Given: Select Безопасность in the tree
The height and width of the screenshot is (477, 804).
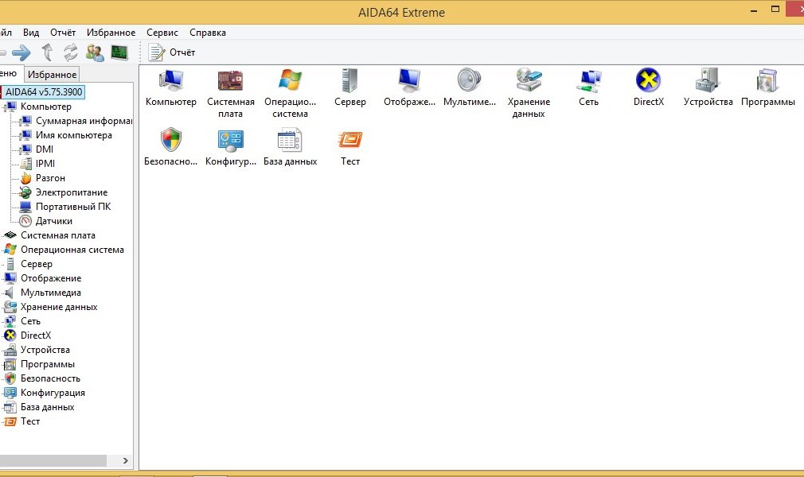Looking at the screenshot, I should (x=50, y=378).
